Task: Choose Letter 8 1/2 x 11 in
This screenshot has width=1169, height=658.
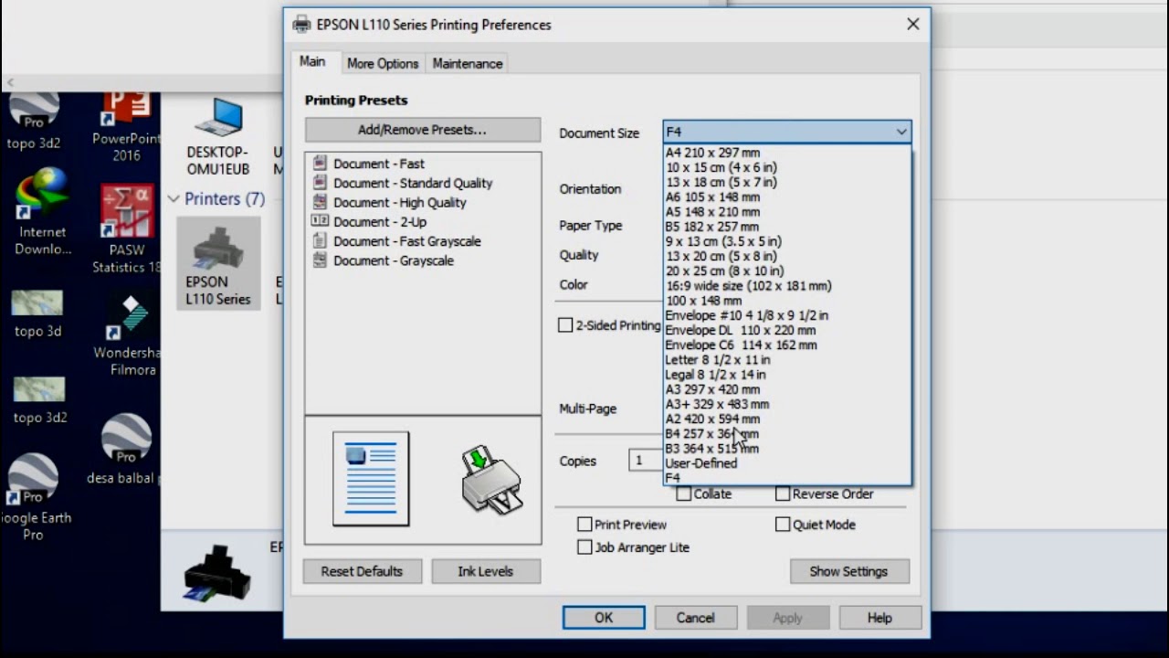Action: [x=787, y=360]
